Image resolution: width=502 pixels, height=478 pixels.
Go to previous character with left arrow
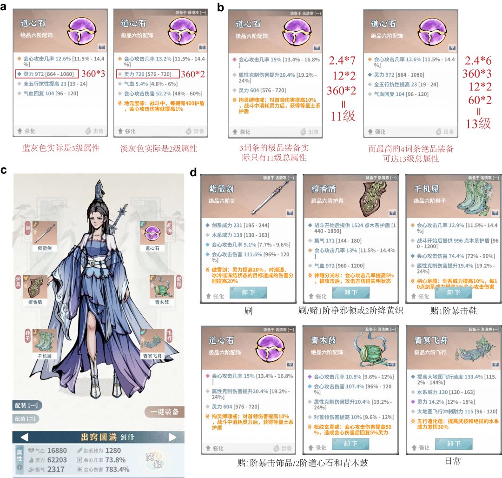(x=24, y=437)
